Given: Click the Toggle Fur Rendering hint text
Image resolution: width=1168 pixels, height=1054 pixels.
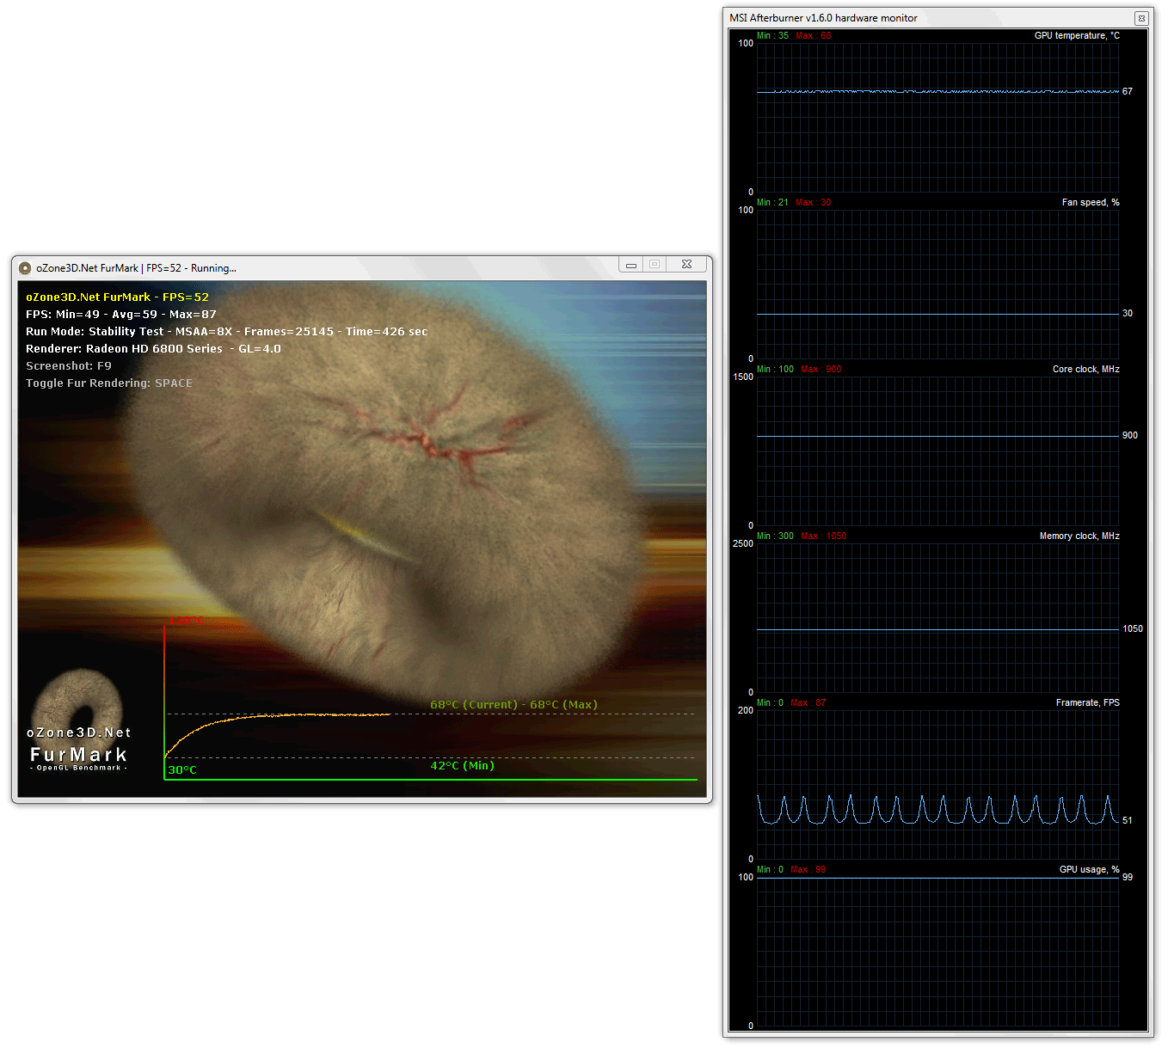Looking at the screenshot, I should (109, 383).
